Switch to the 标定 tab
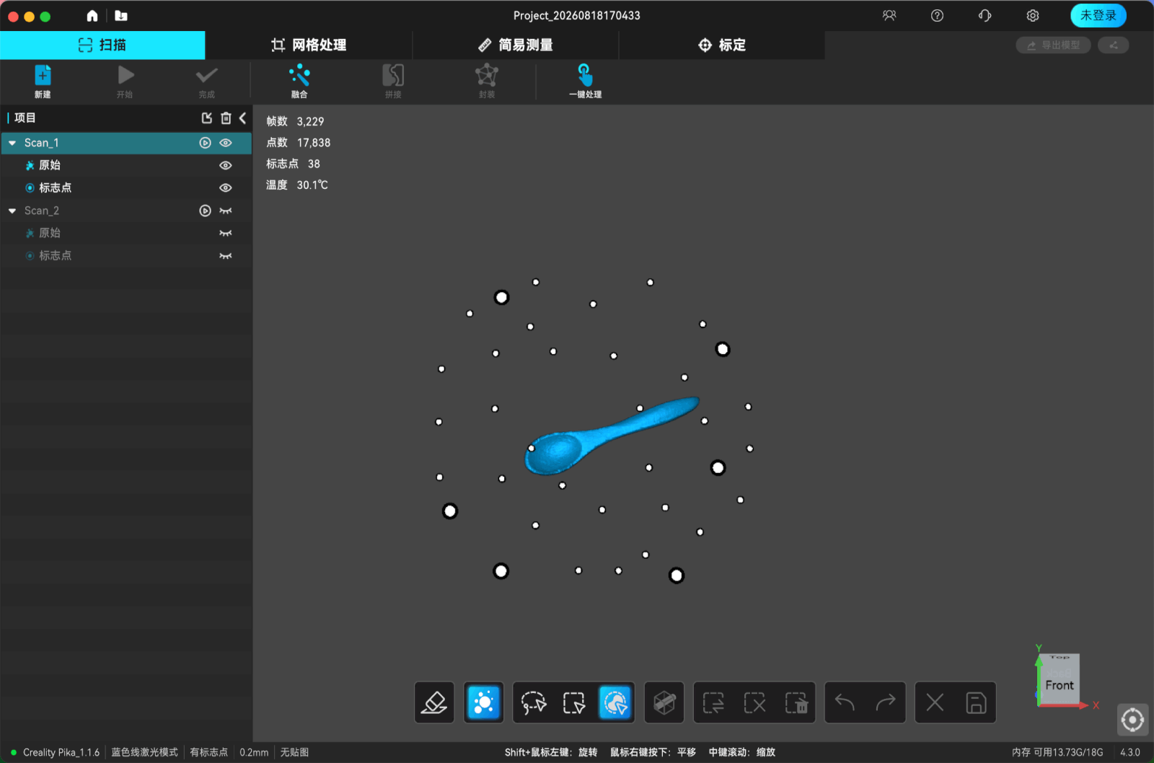 tap(722, 45)
